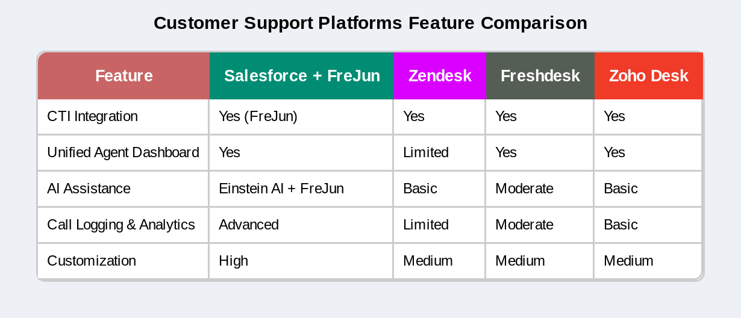This screenshot has height=318, width=741.
Task: Select the "High" customization cell
Action: click(x=234, y=261)
